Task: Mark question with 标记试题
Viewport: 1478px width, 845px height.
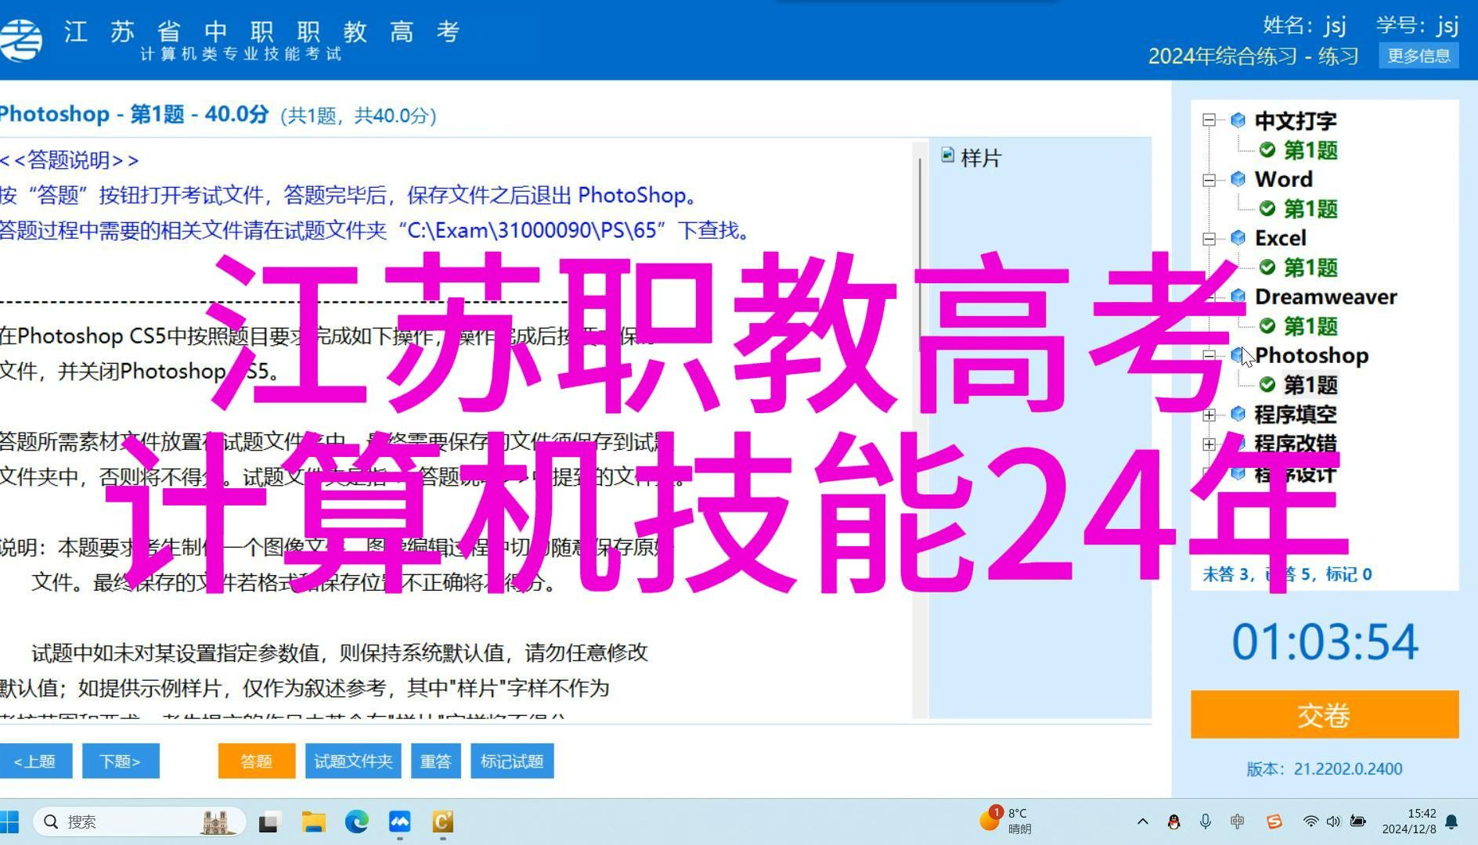Action: pos(512,761)
